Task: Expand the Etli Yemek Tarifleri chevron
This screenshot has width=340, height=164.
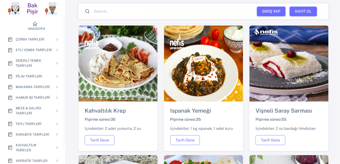Action: point(57,50)
